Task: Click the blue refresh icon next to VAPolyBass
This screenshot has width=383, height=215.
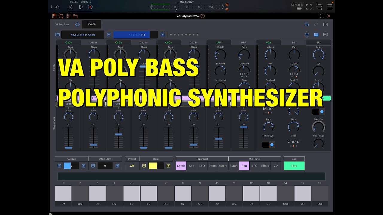Action: 77,24
